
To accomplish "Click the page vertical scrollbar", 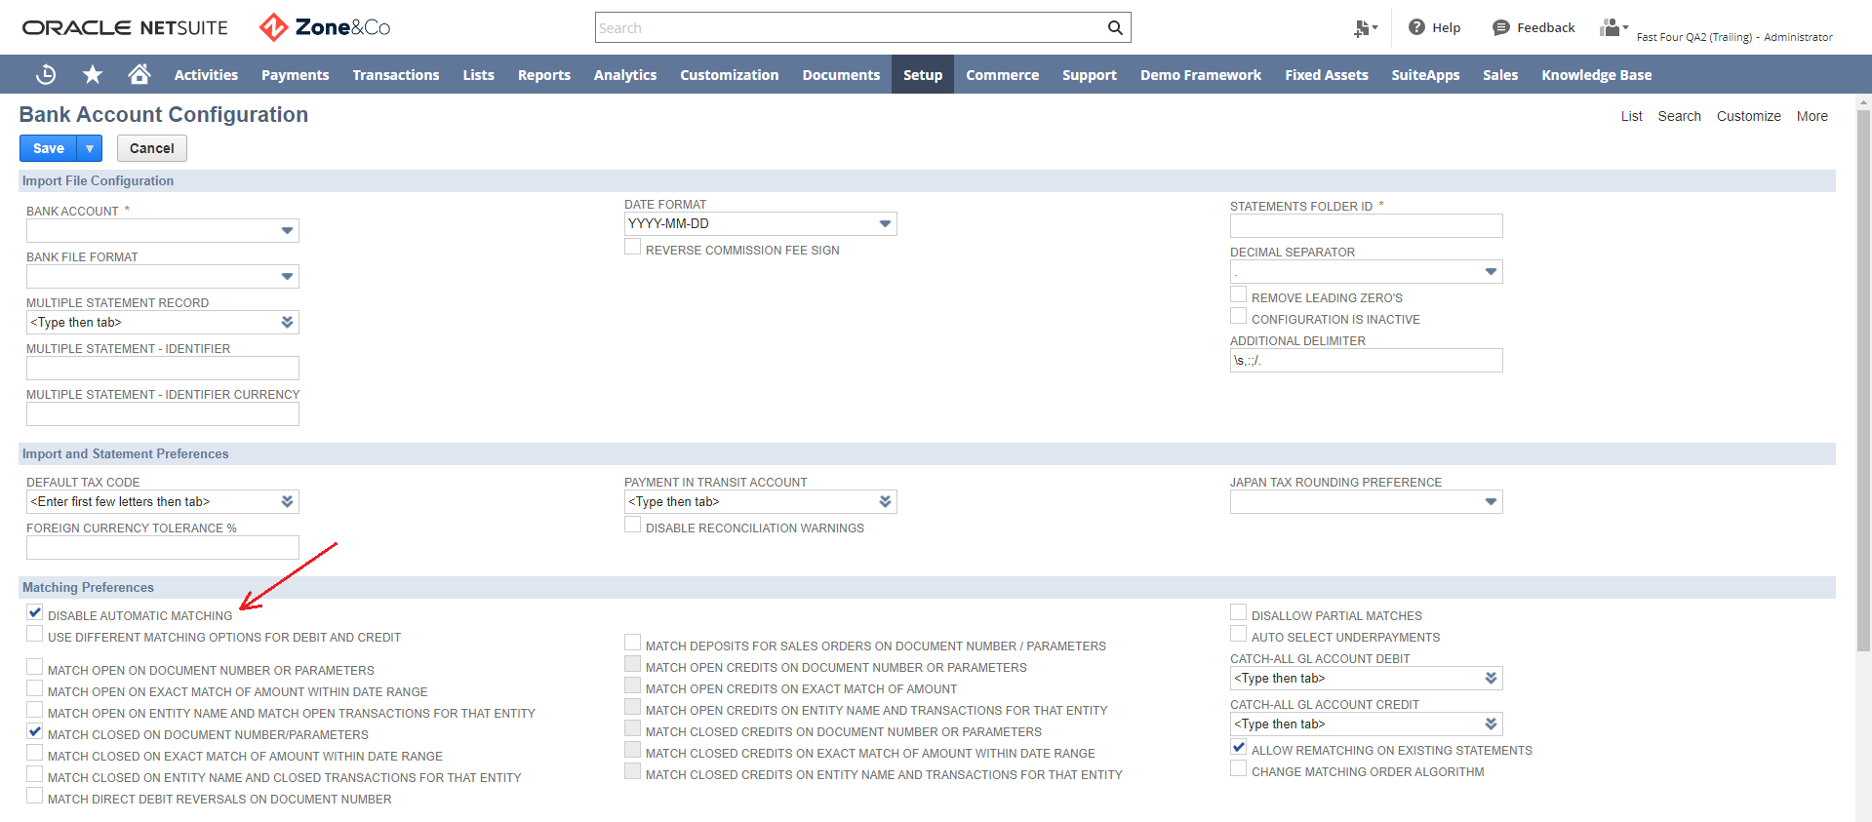I will tap(1863, 380).
